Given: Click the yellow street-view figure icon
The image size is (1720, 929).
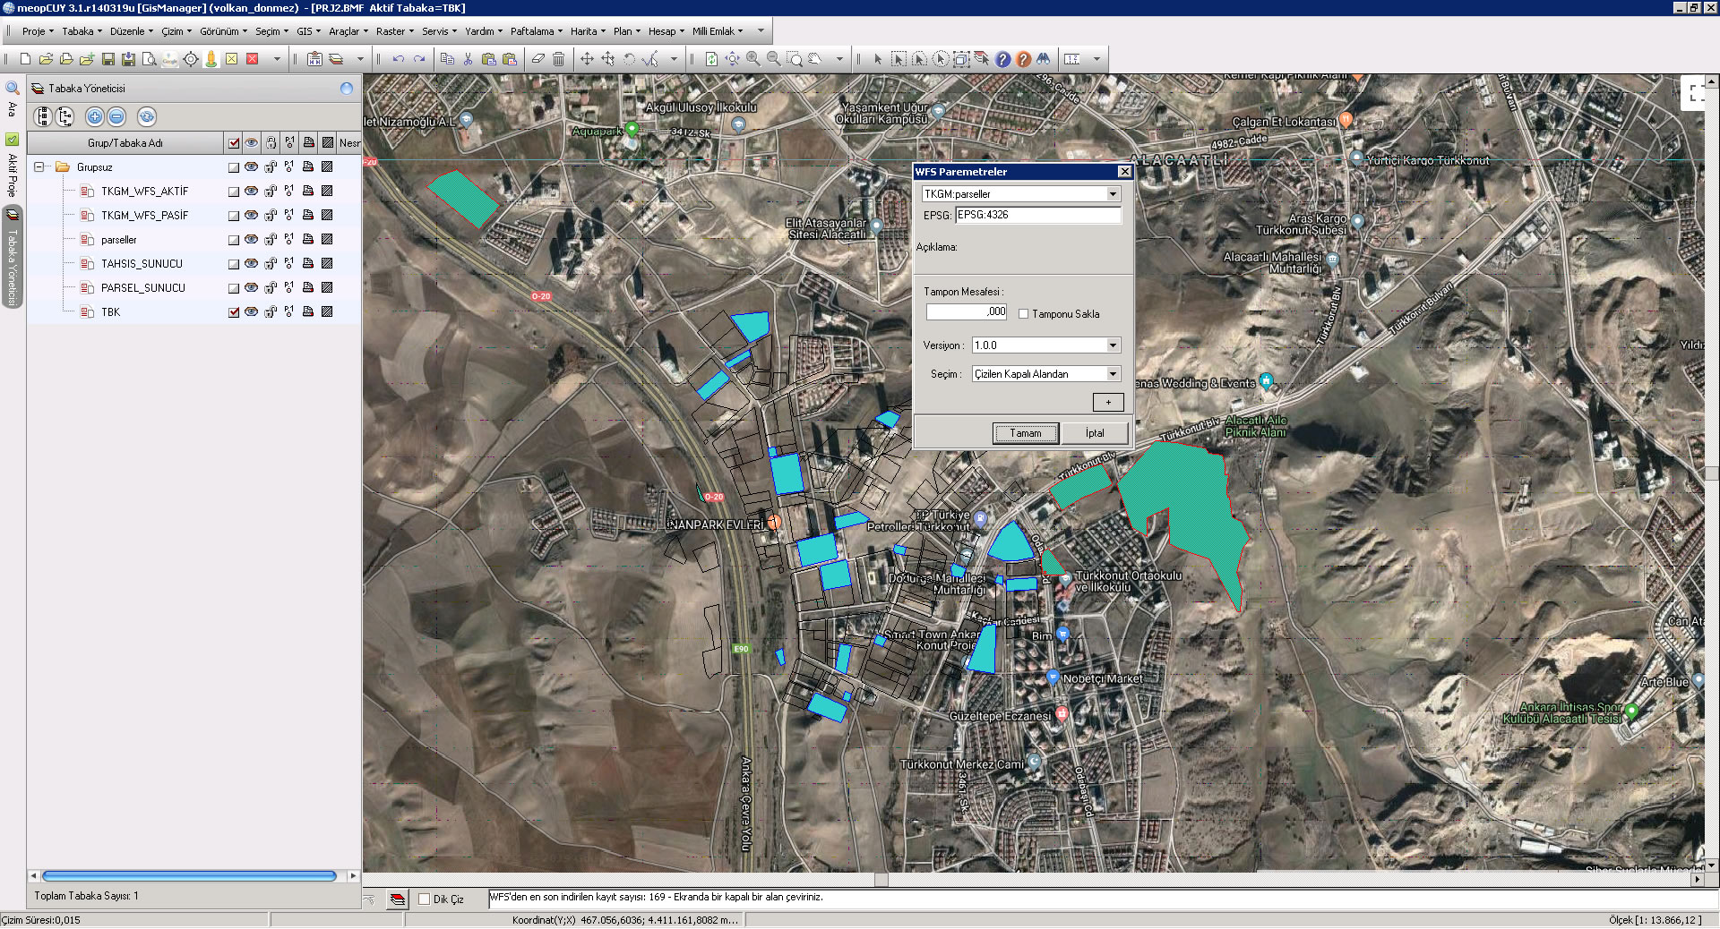Looking at the screenshot, I should [x=211, y=59].
